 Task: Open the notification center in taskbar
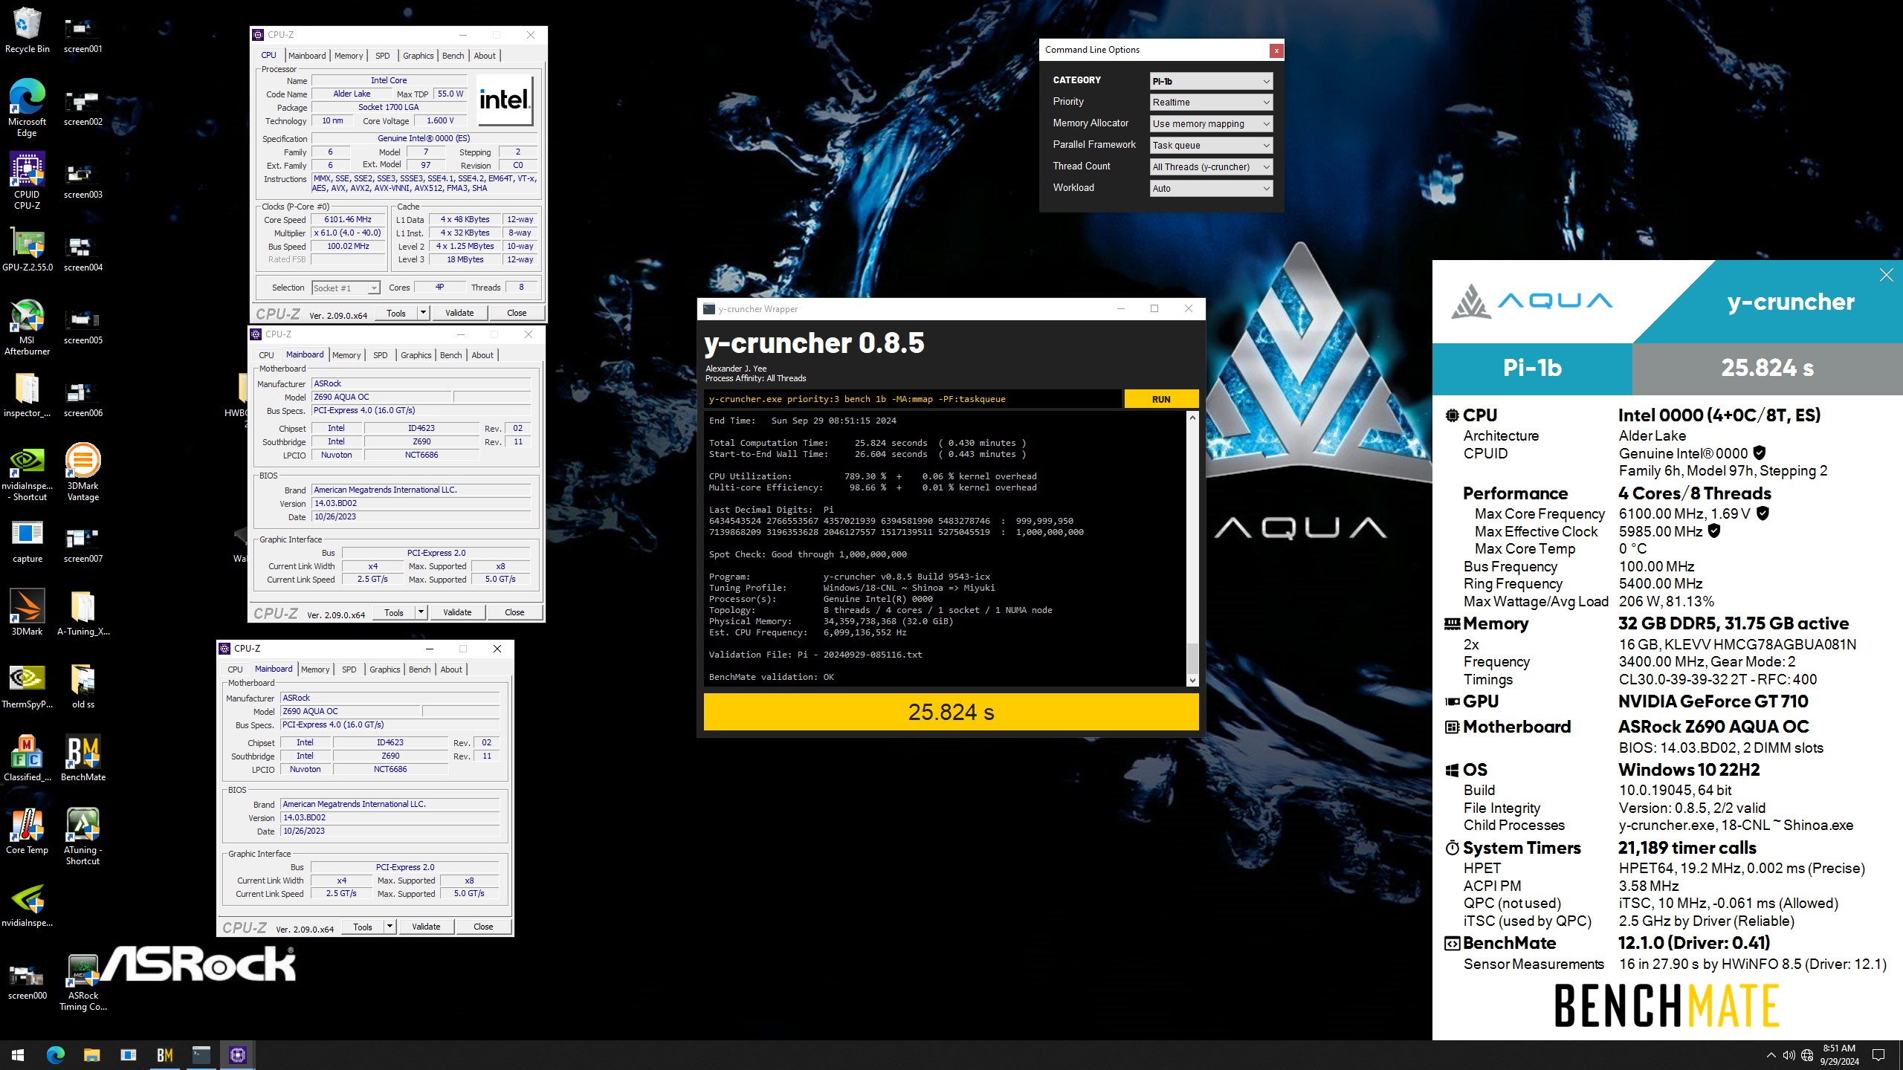click(1878, 1055)
